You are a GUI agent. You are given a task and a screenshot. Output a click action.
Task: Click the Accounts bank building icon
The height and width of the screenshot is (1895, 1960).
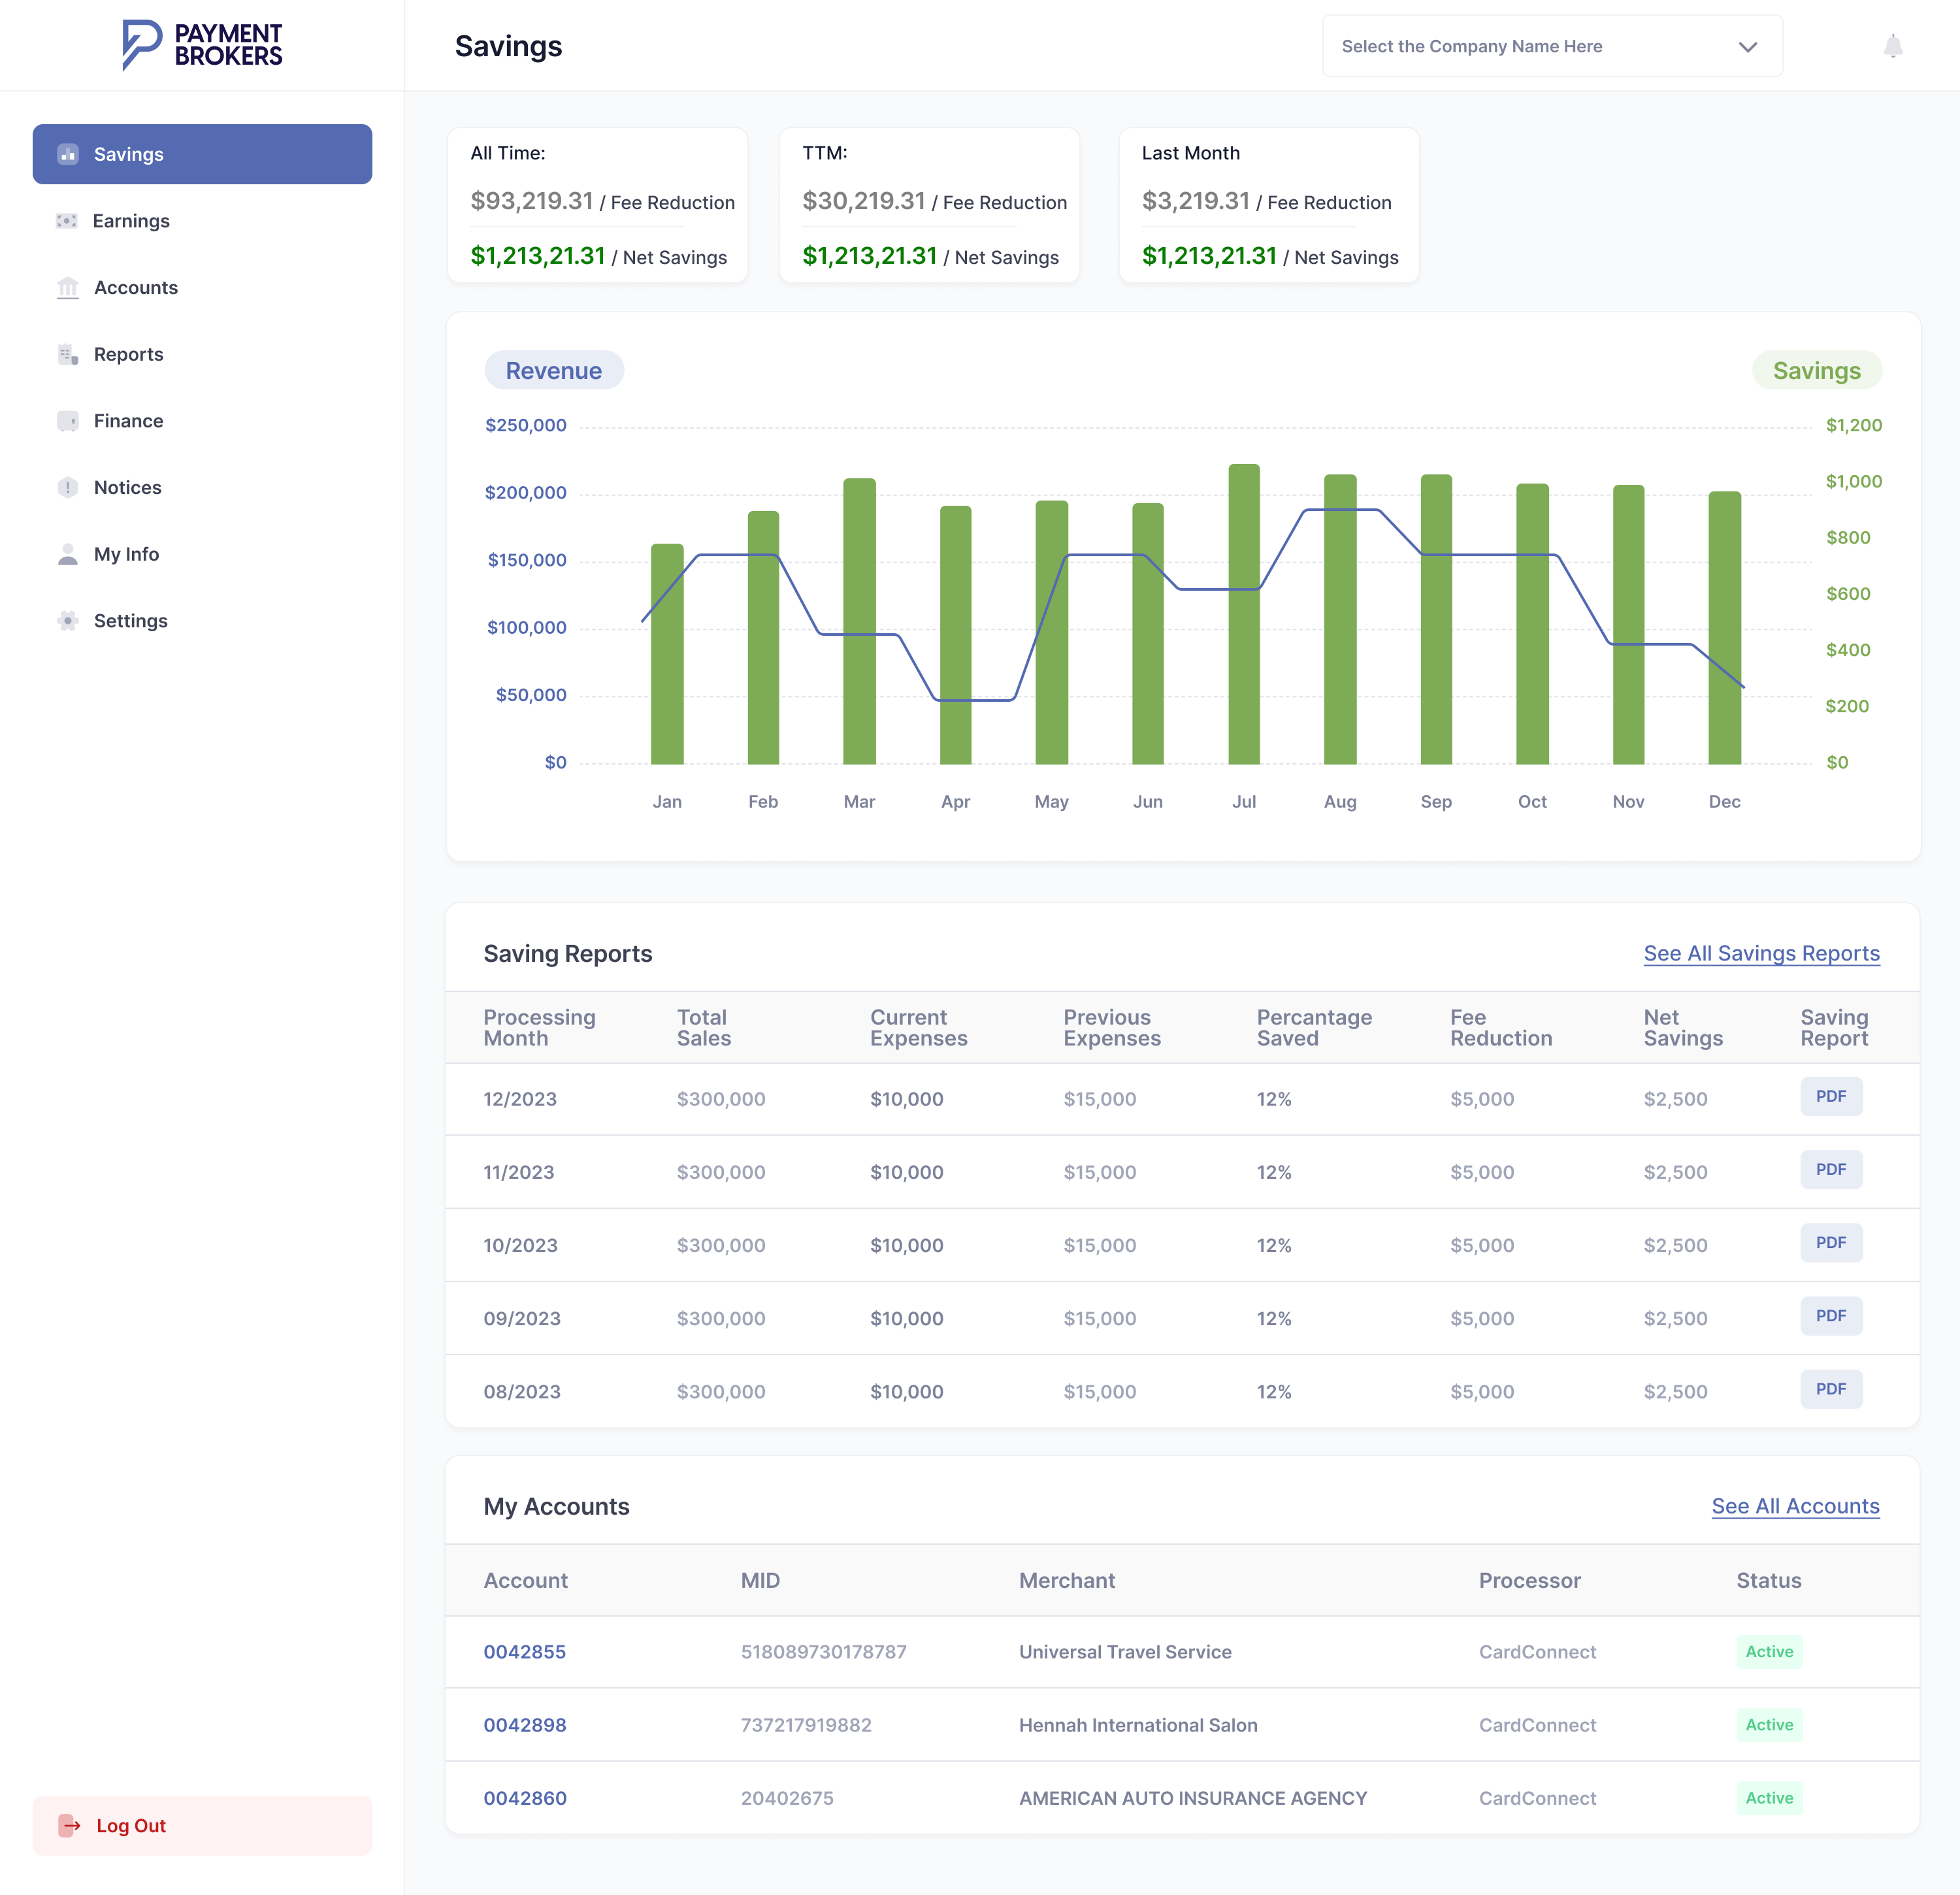pyautogui.click(x=67, y=288)
